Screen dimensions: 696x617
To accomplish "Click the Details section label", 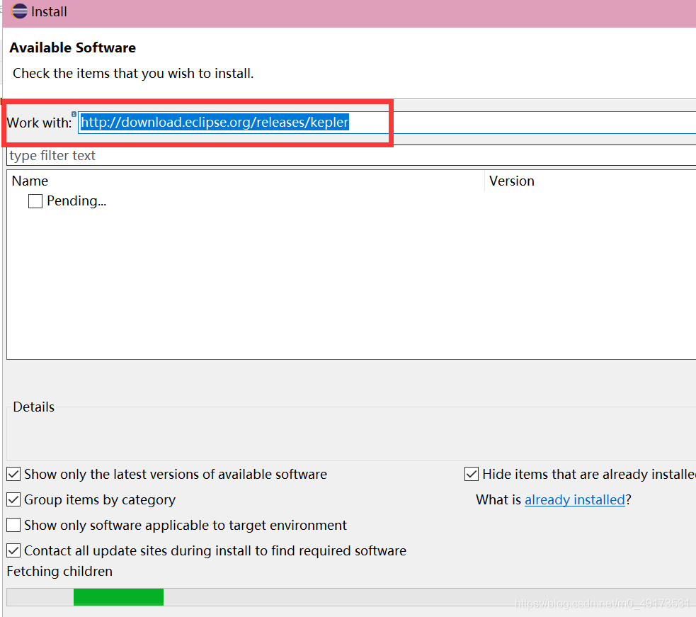I will click(x=34, y=407).
